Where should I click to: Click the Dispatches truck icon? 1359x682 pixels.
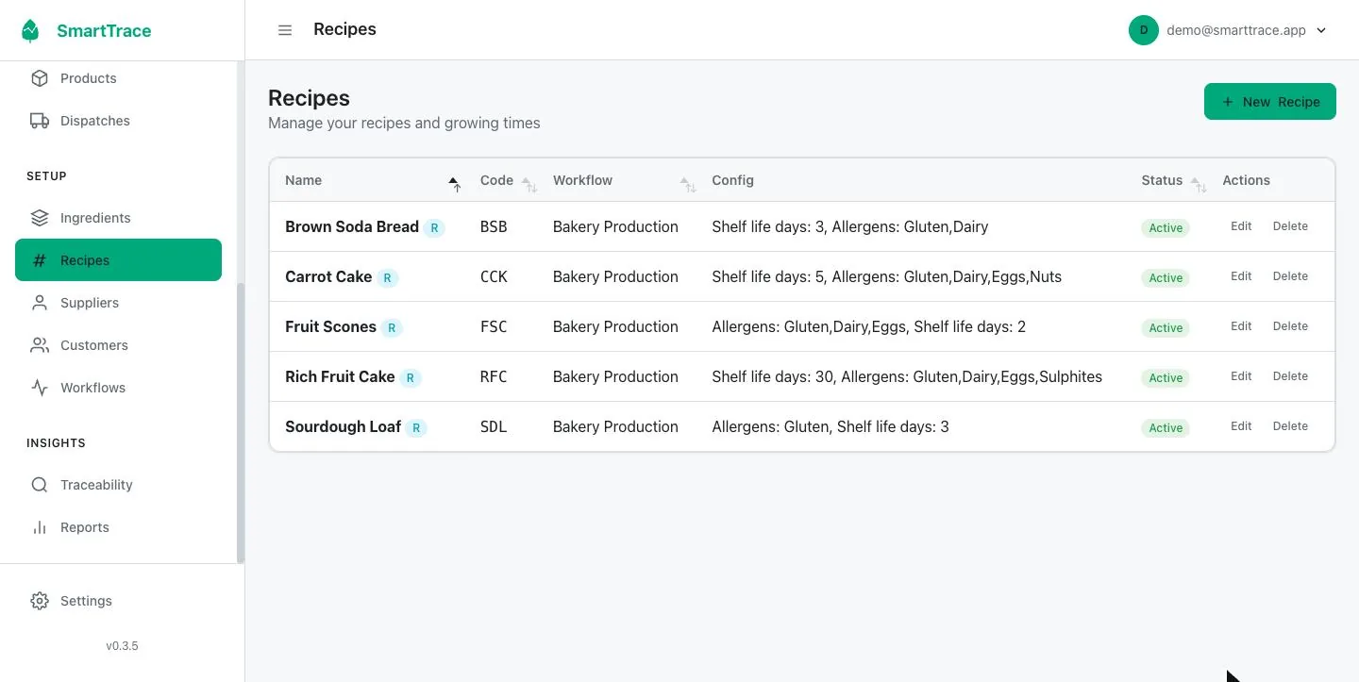[x=40, y=121]
